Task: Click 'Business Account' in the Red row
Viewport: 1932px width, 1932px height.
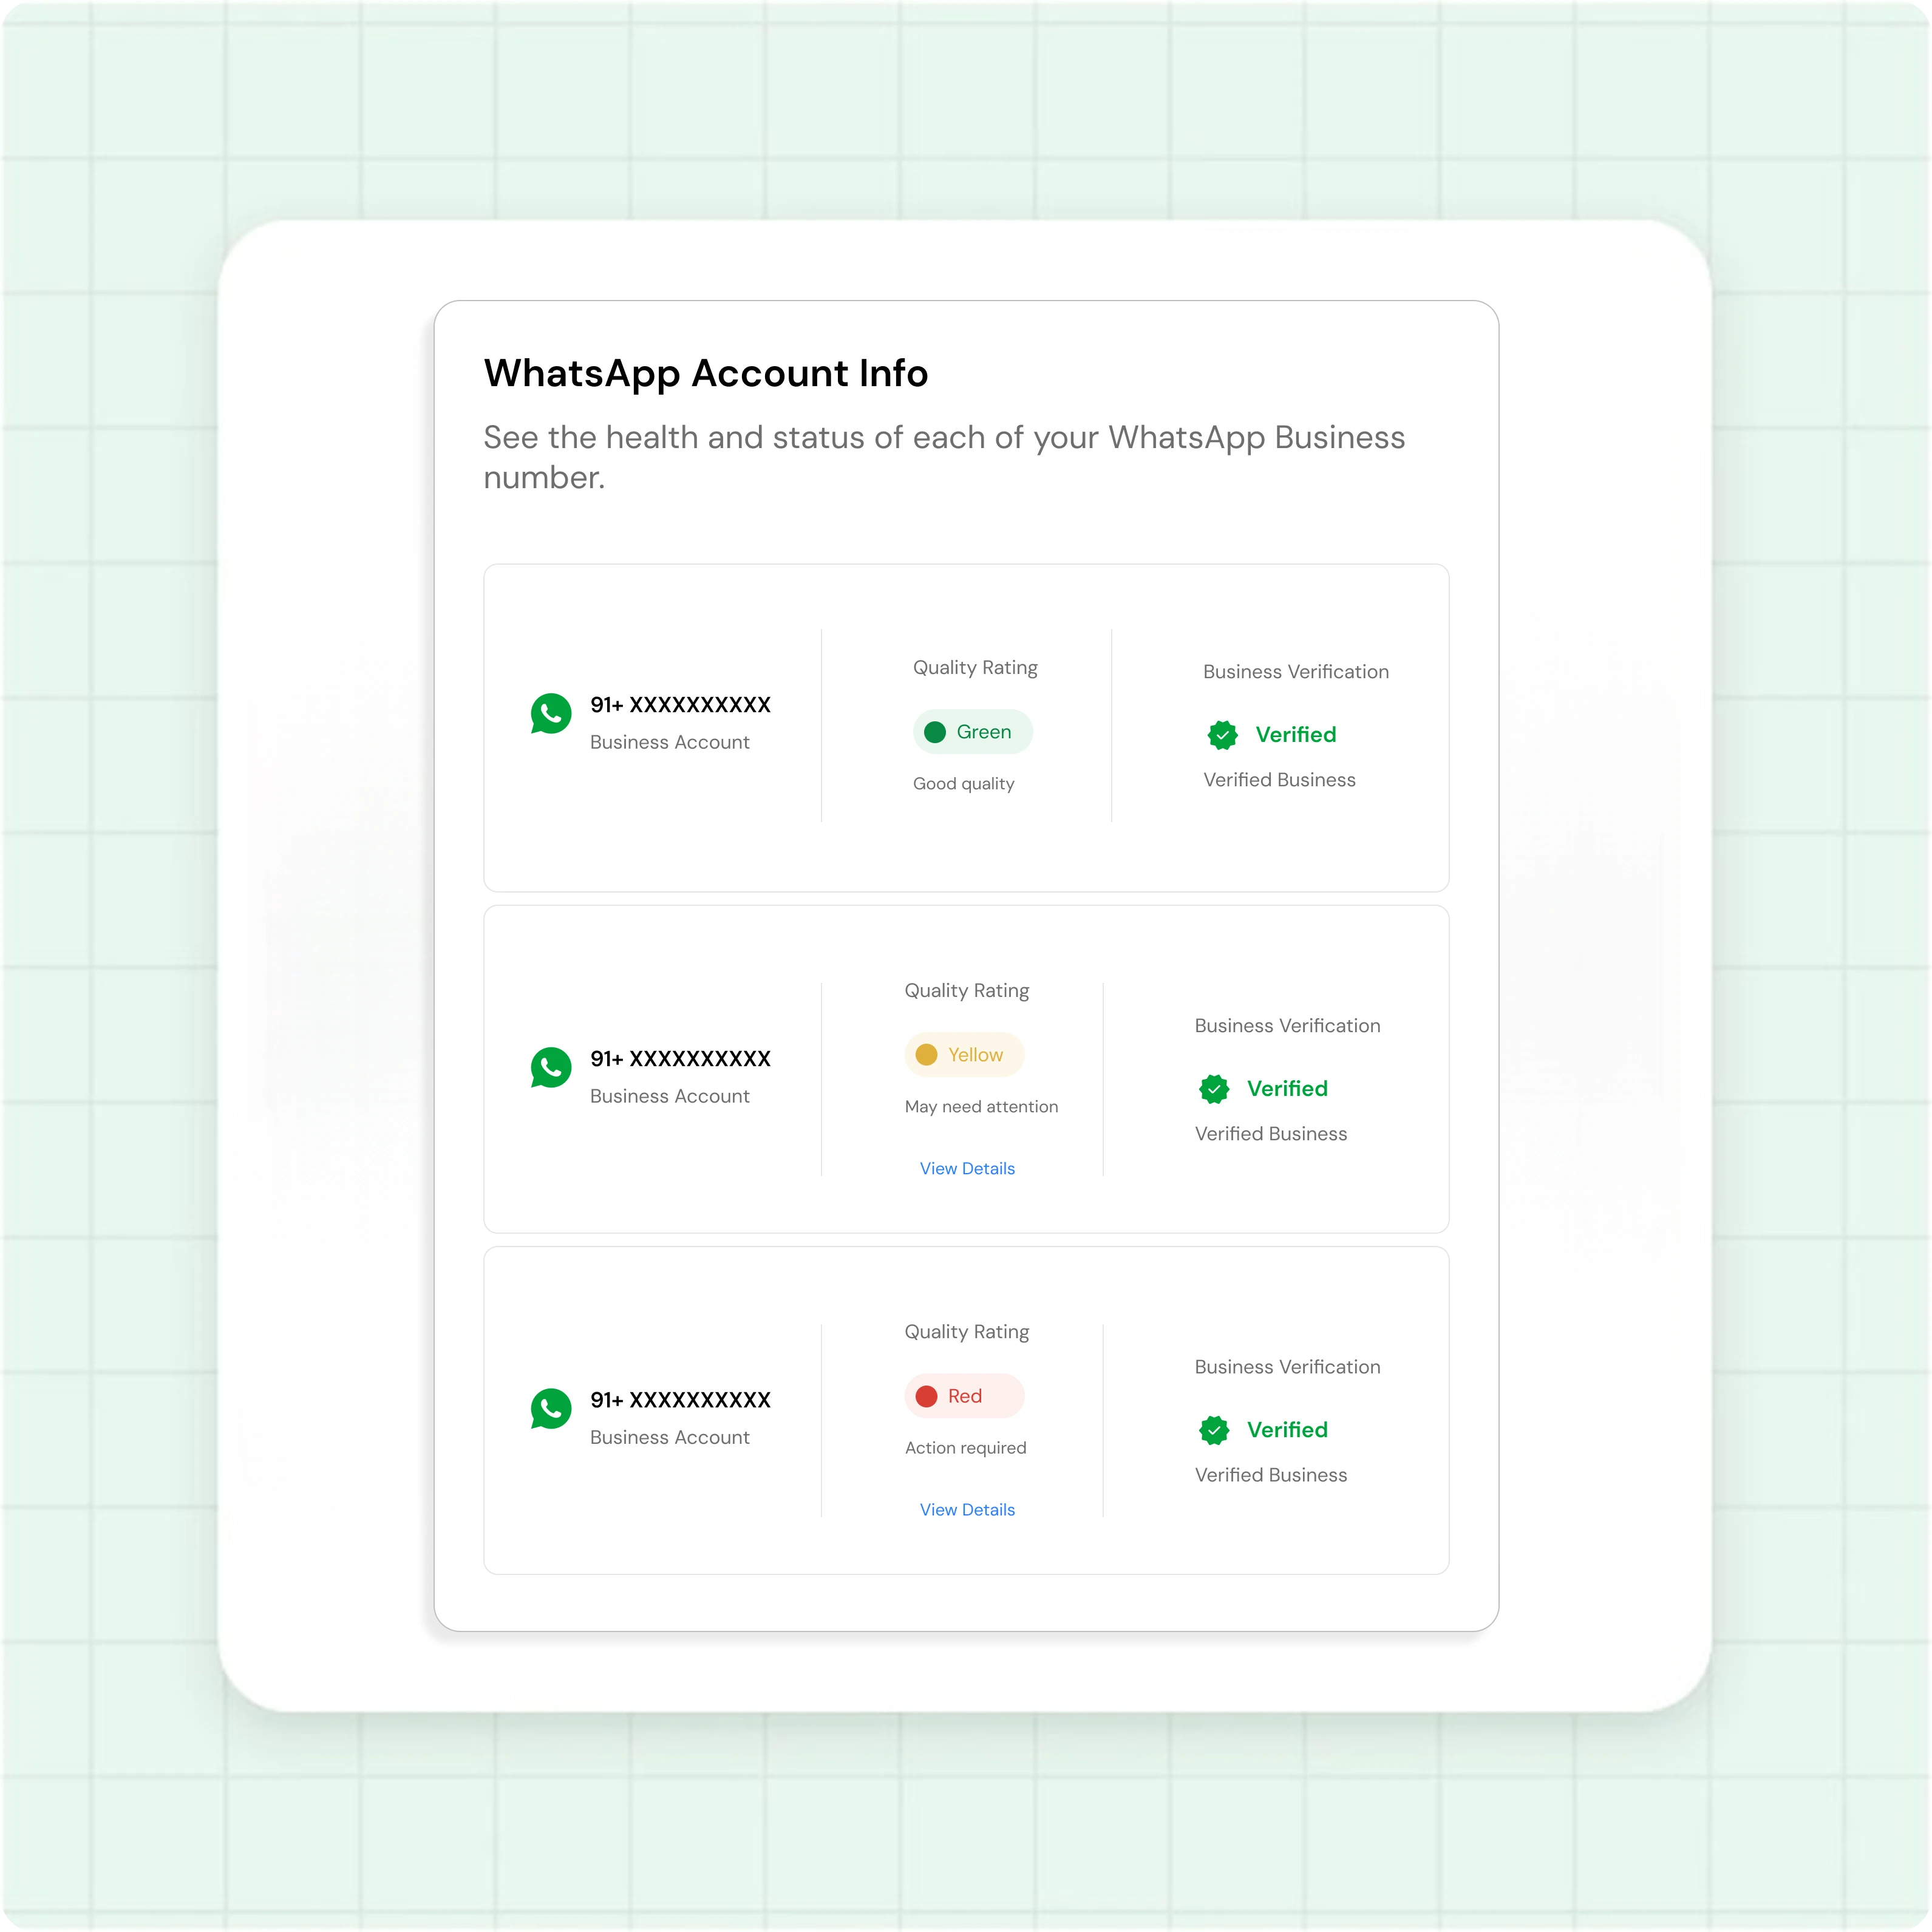Action: pos(670,1437)
